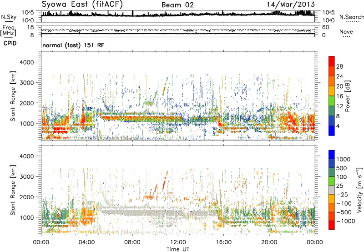Click the '500' velocity colorbar tick
364x252 pixels.
click(342, 168)
